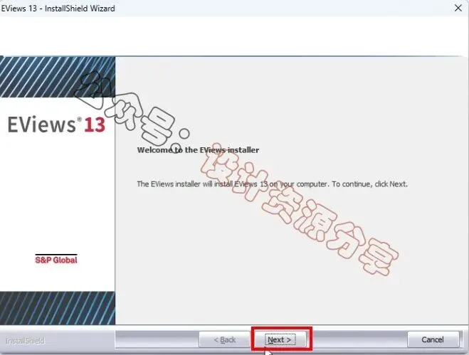Go back with the Back button

point(225,339)
